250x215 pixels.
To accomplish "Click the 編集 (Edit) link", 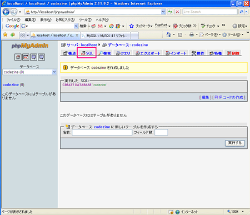I will (205, 97).
